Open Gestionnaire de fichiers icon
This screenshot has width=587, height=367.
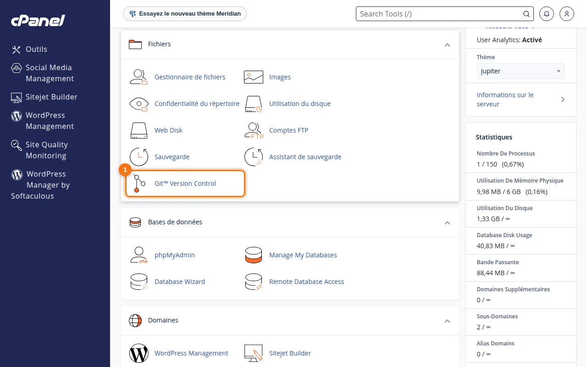point(138,77)
